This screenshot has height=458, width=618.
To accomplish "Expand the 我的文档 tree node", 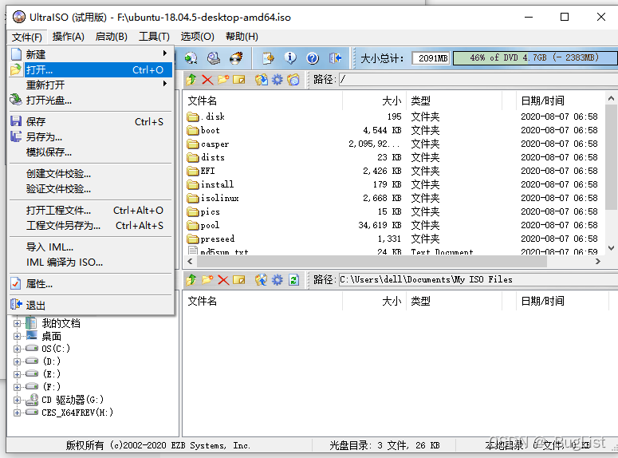I will 17,323.
